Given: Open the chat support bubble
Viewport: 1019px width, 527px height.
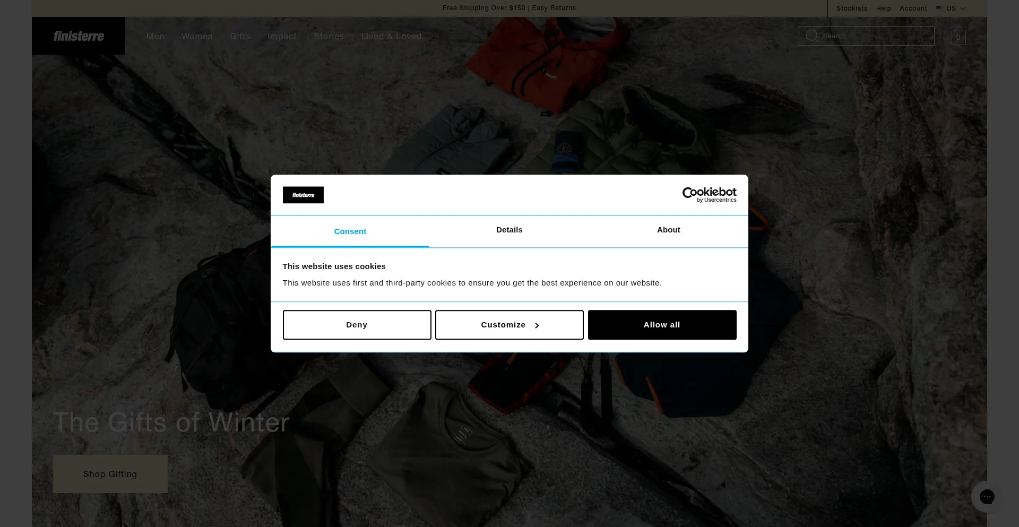Looking at the screenshot, I should point(987,497).
